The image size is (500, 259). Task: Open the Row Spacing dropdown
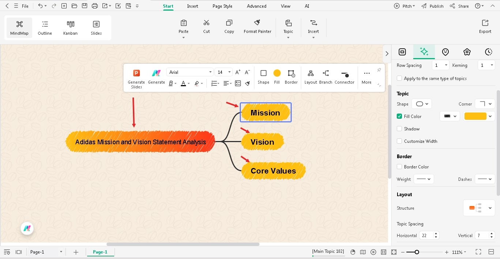(440, 65)
